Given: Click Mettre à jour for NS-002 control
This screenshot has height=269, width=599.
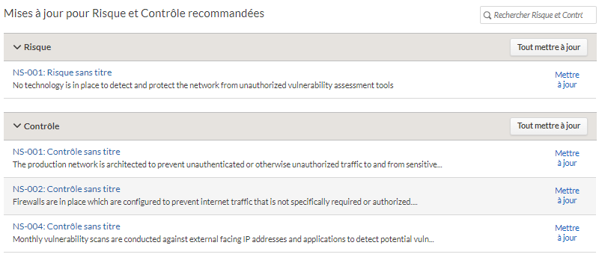Looking at the screenshot, I should click(x=567, y=196).
